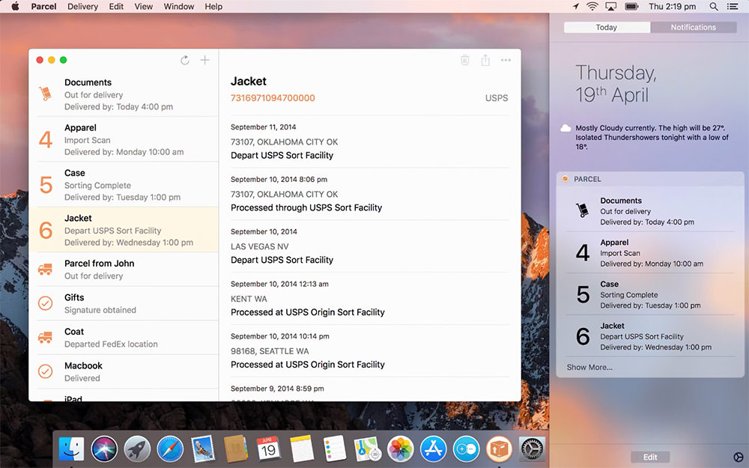Viewport: 749px width, 468px height.
Task: Click Show More in Parcel widget
Action: tap(589, 367)
